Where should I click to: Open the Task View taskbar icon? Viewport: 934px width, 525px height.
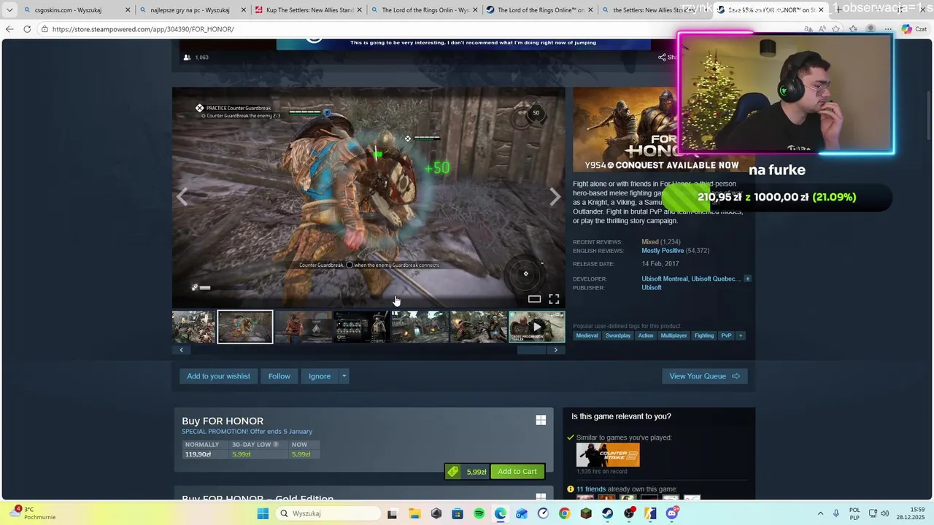coord(392,513)
